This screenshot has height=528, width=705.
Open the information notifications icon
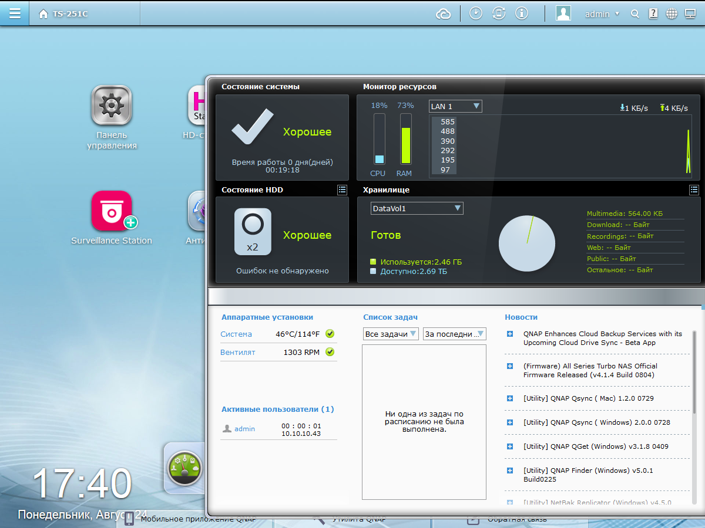(x=522, y=13)
